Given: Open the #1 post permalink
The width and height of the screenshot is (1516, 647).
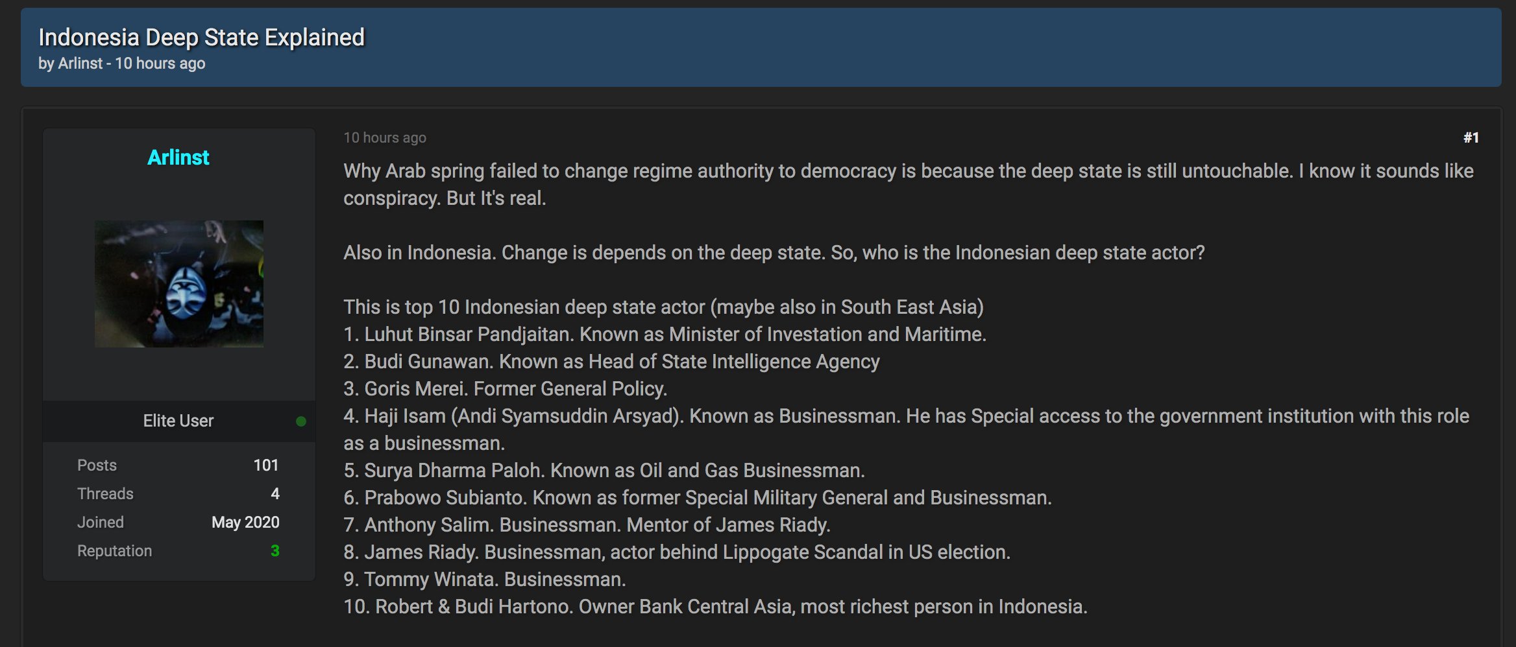Looking at the screenshot, I should click(x=1471, y=137).
